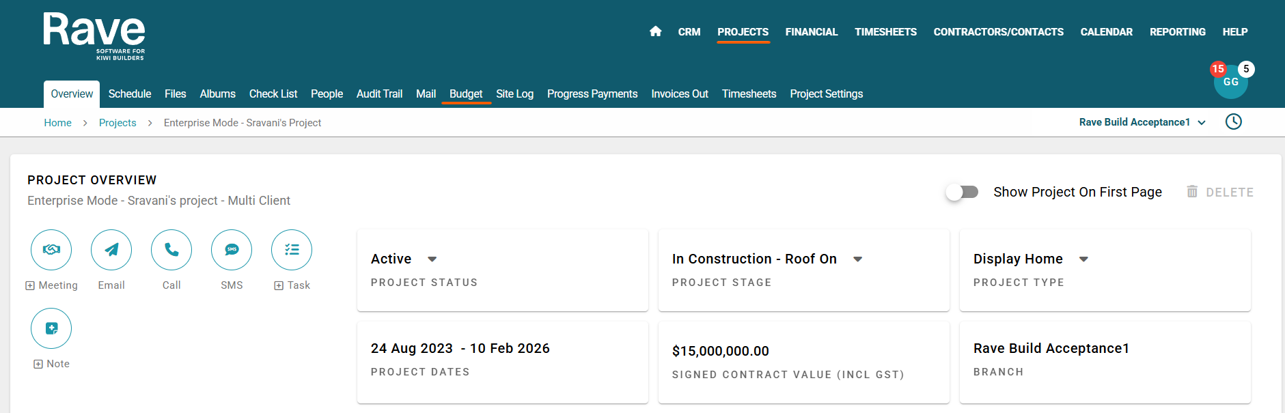The height and width of the screenshot is (413, 1285).
Task: Open the clock history icon
Action: click(x=1233, y=122)
